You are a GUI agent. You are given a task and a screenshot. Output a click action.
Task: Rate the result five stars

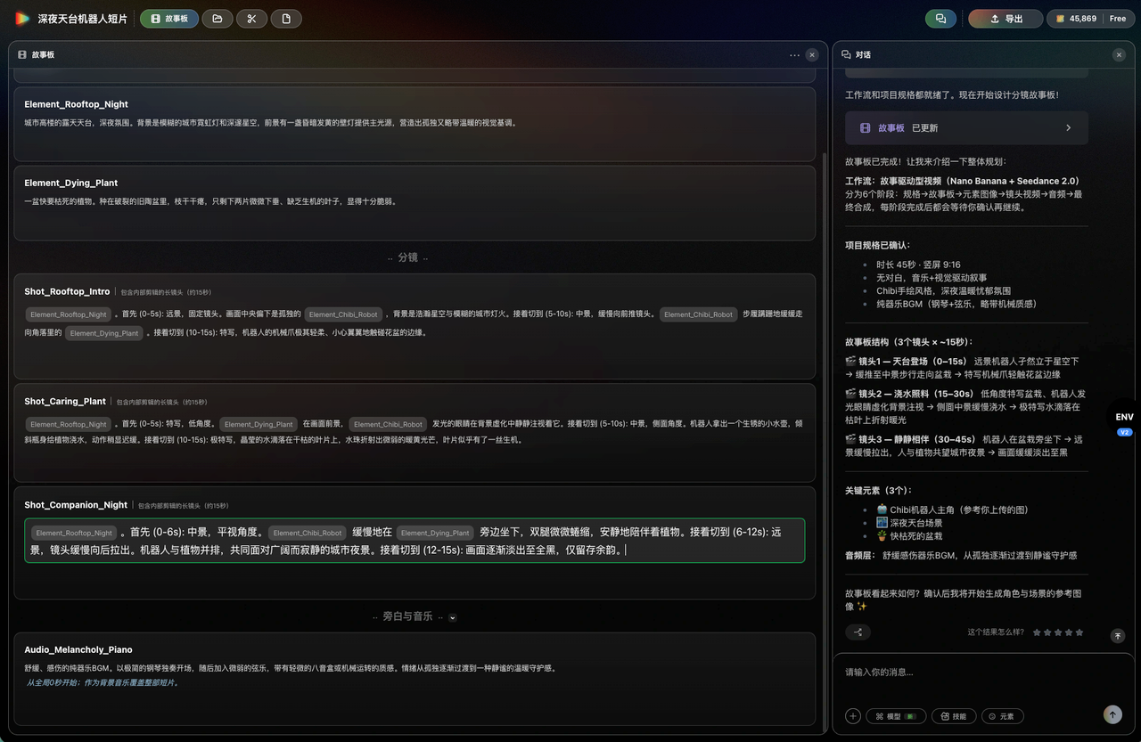point(1079,632)
